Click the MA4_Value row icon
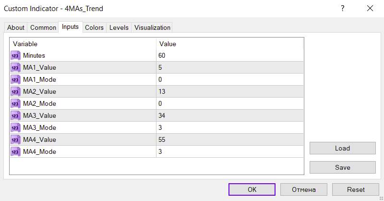384x201 pixels. 15,139
